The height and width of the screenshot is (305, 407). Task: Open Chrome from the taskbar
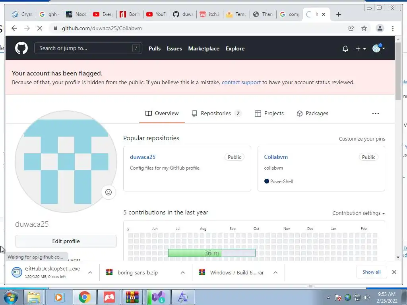pyautogui.click(x=85, y=297)
